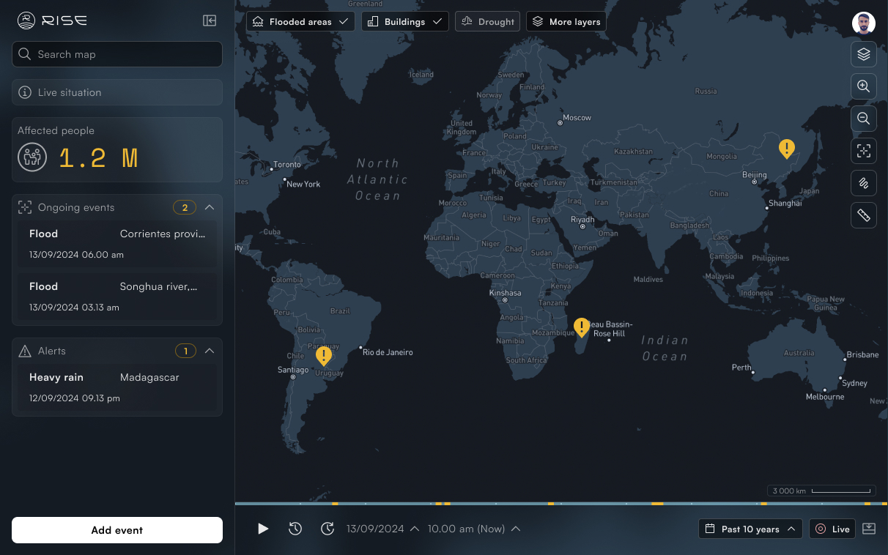Click the Add event button

116,529
